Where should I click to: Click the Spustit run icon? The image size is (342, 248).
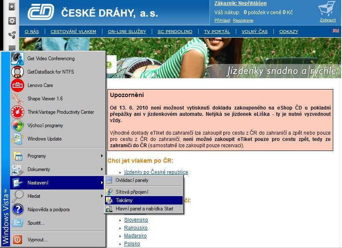tap(18, 223)
